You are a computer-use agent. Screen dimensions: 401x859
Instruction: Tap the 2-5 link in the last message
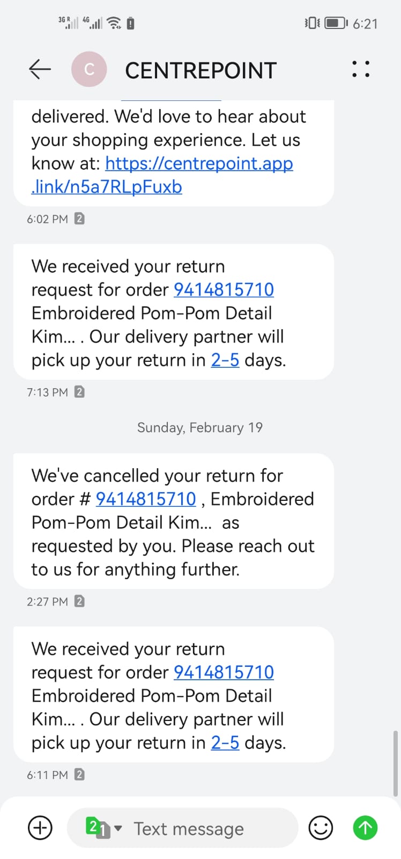coord(225,743)
